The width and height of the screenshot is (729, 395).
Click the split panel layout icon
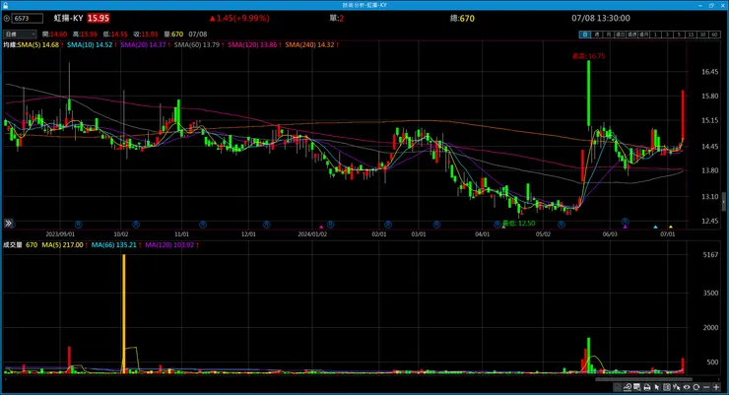point(667,387)
